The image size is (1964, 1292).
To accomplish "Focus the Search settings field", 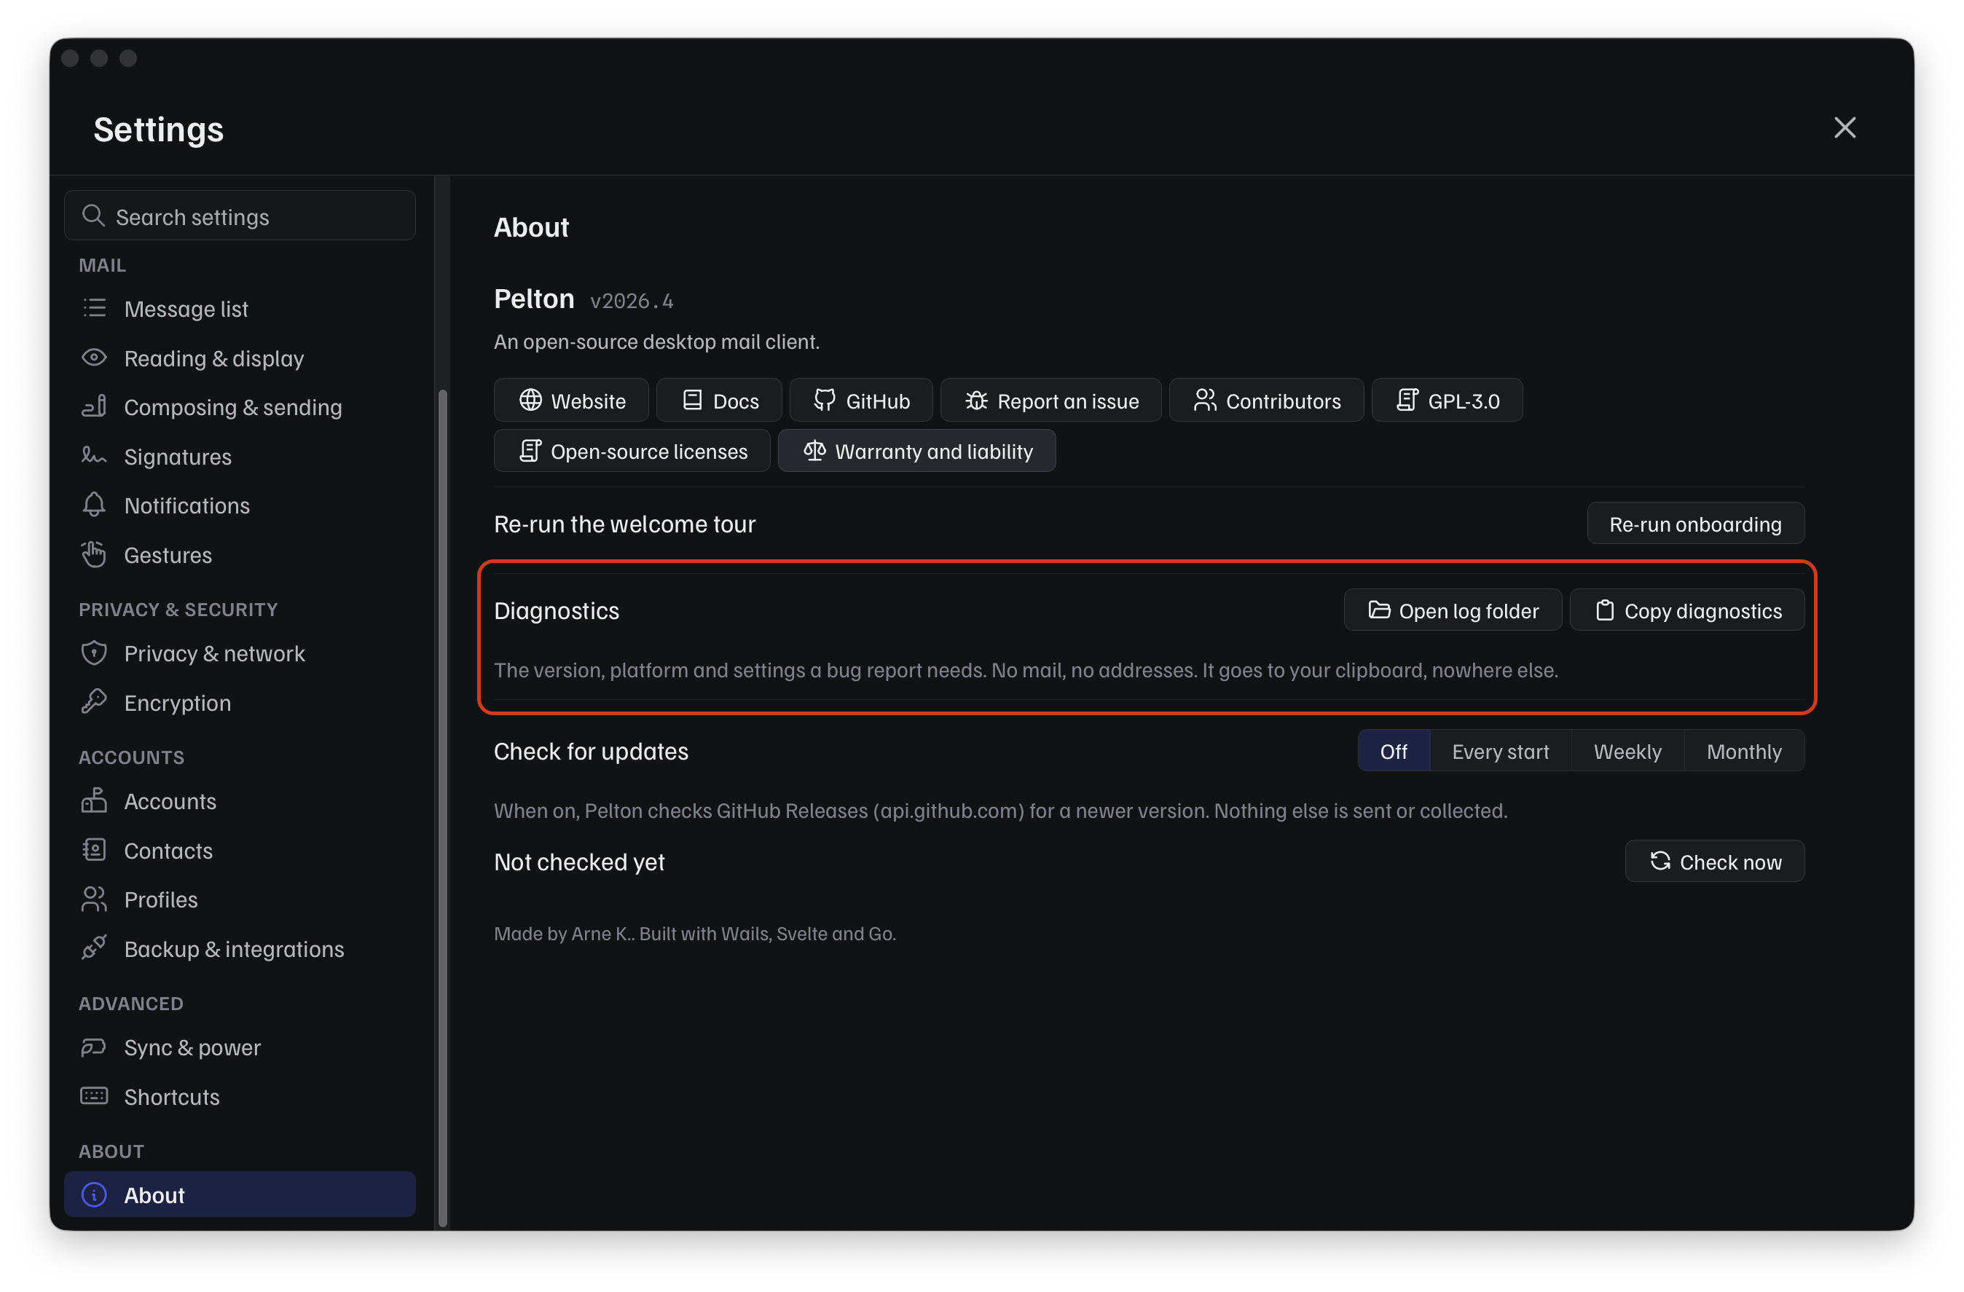I will [240, 216].
